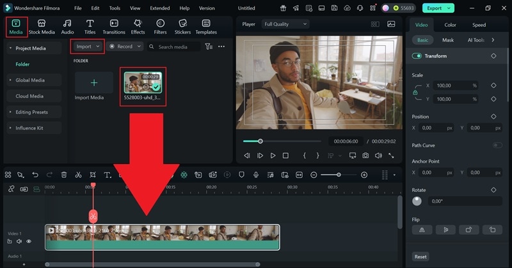Image resolution: width=512 pixels, height=268 pixels.
Task: Open the Filters tab
Action: tap(160, 27)
